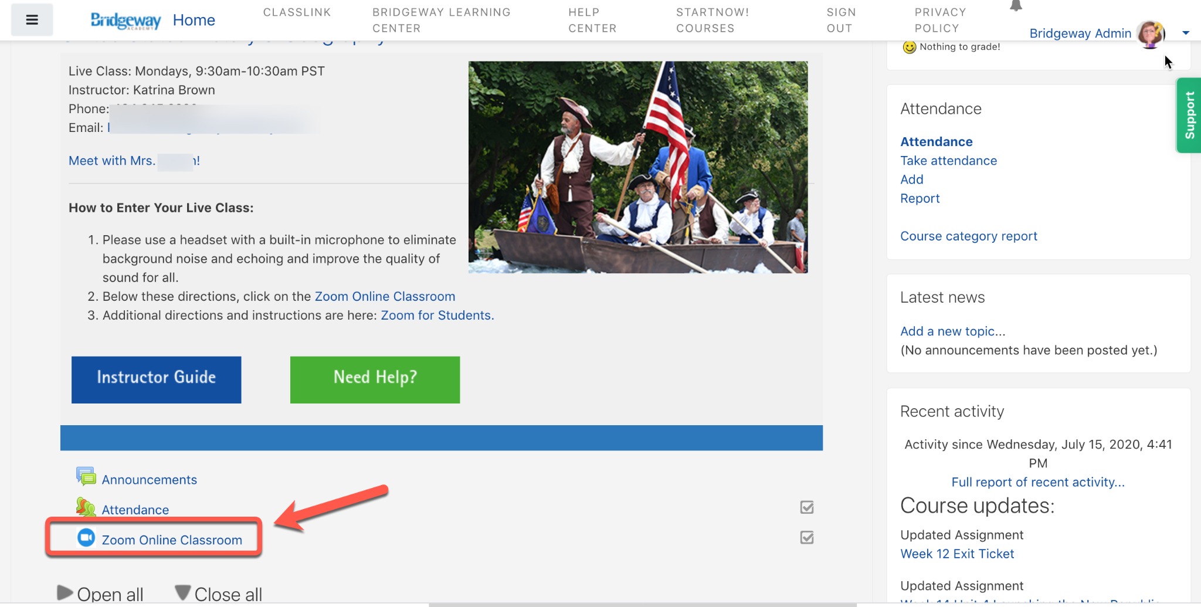
Task: Open the Support side tab
Action: pyautogui.click(x=1189, y=115)
